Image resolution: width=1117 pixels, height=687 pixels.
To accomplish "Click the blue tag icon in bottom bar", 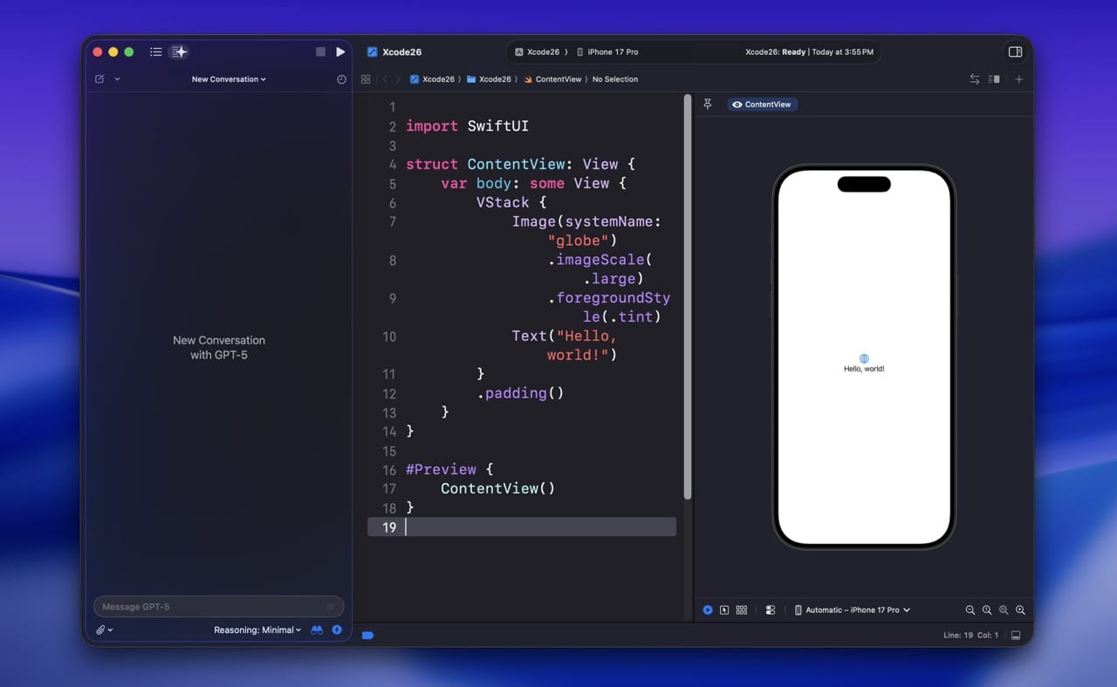I will pyautogui.click(x=367, y=635).
